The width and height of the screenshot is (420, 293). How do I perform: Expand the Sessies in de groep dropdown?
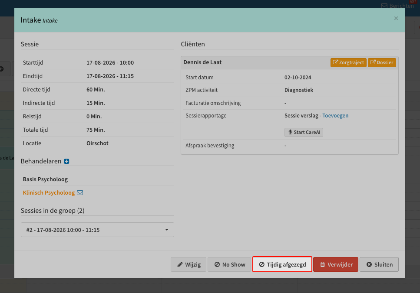(97, 230)
